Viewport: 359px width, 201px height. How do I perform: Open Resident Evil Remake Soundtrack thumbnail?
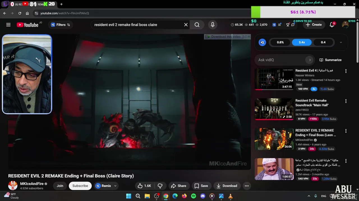[x=274, y=109]
